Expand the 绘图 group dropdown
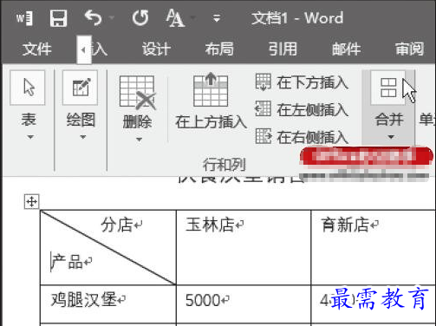The height and width of the screenshot is (326, 436). pos(83,137)
